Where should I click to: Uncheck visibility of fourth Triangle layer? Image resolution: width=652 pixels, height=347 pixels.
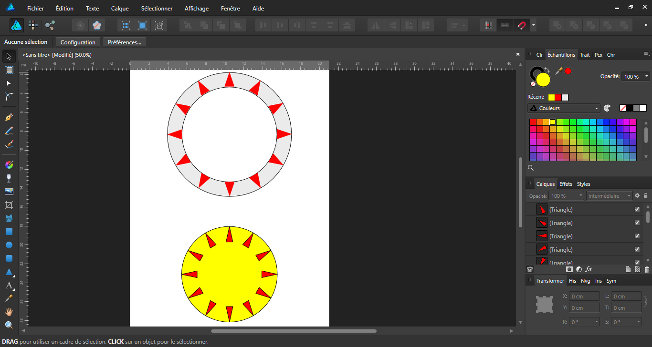pyautogui.click(x=637, y=249)
